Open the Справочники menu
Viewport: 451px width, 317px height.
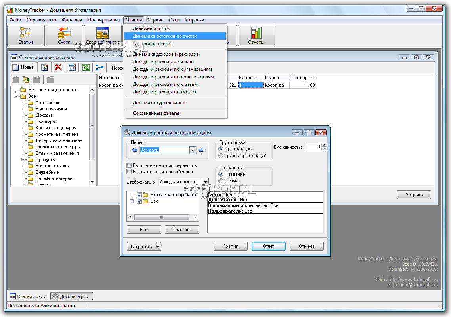(42, 20)
